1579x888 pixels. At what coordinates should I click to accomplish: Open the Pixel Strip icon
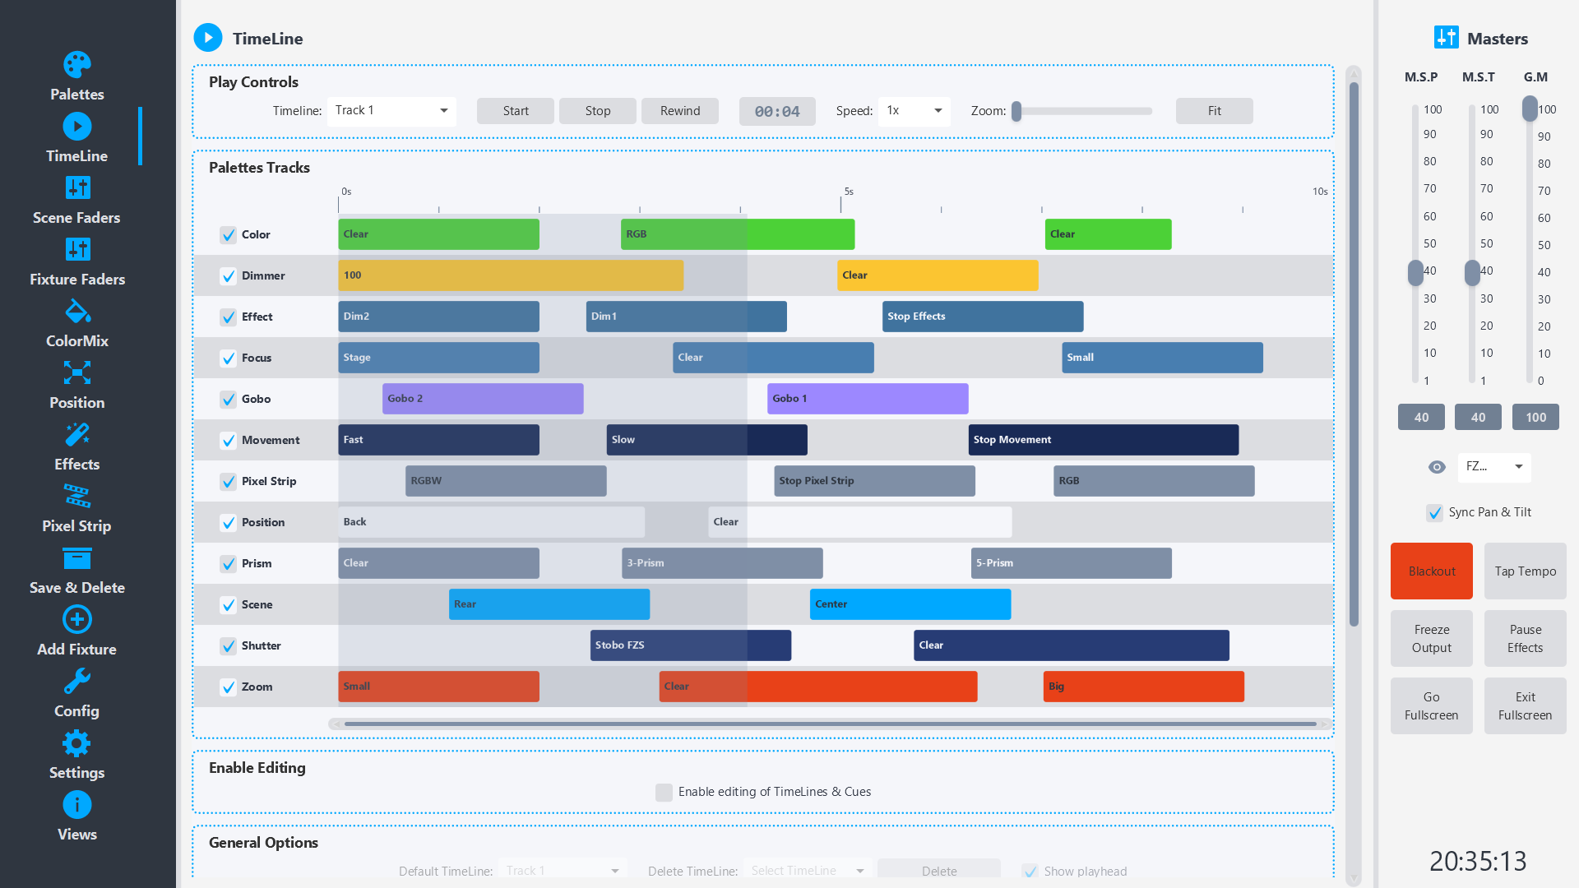tap(77, 497)
